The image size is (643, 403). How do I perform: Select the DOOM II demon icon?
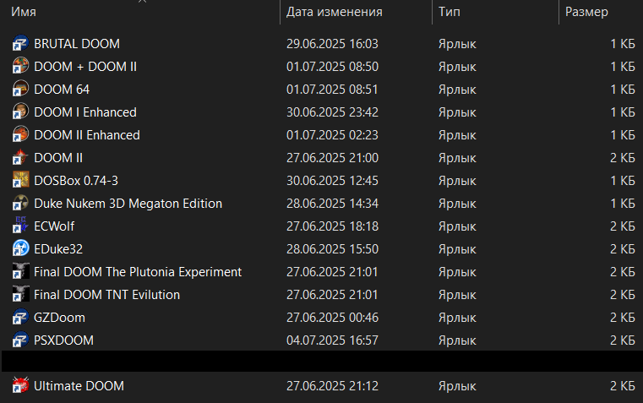click(x=21, y=158)
